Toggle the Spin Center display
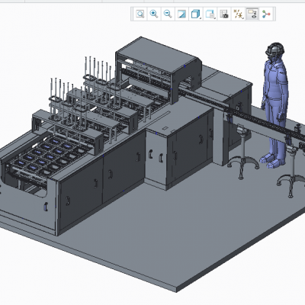 266,14
